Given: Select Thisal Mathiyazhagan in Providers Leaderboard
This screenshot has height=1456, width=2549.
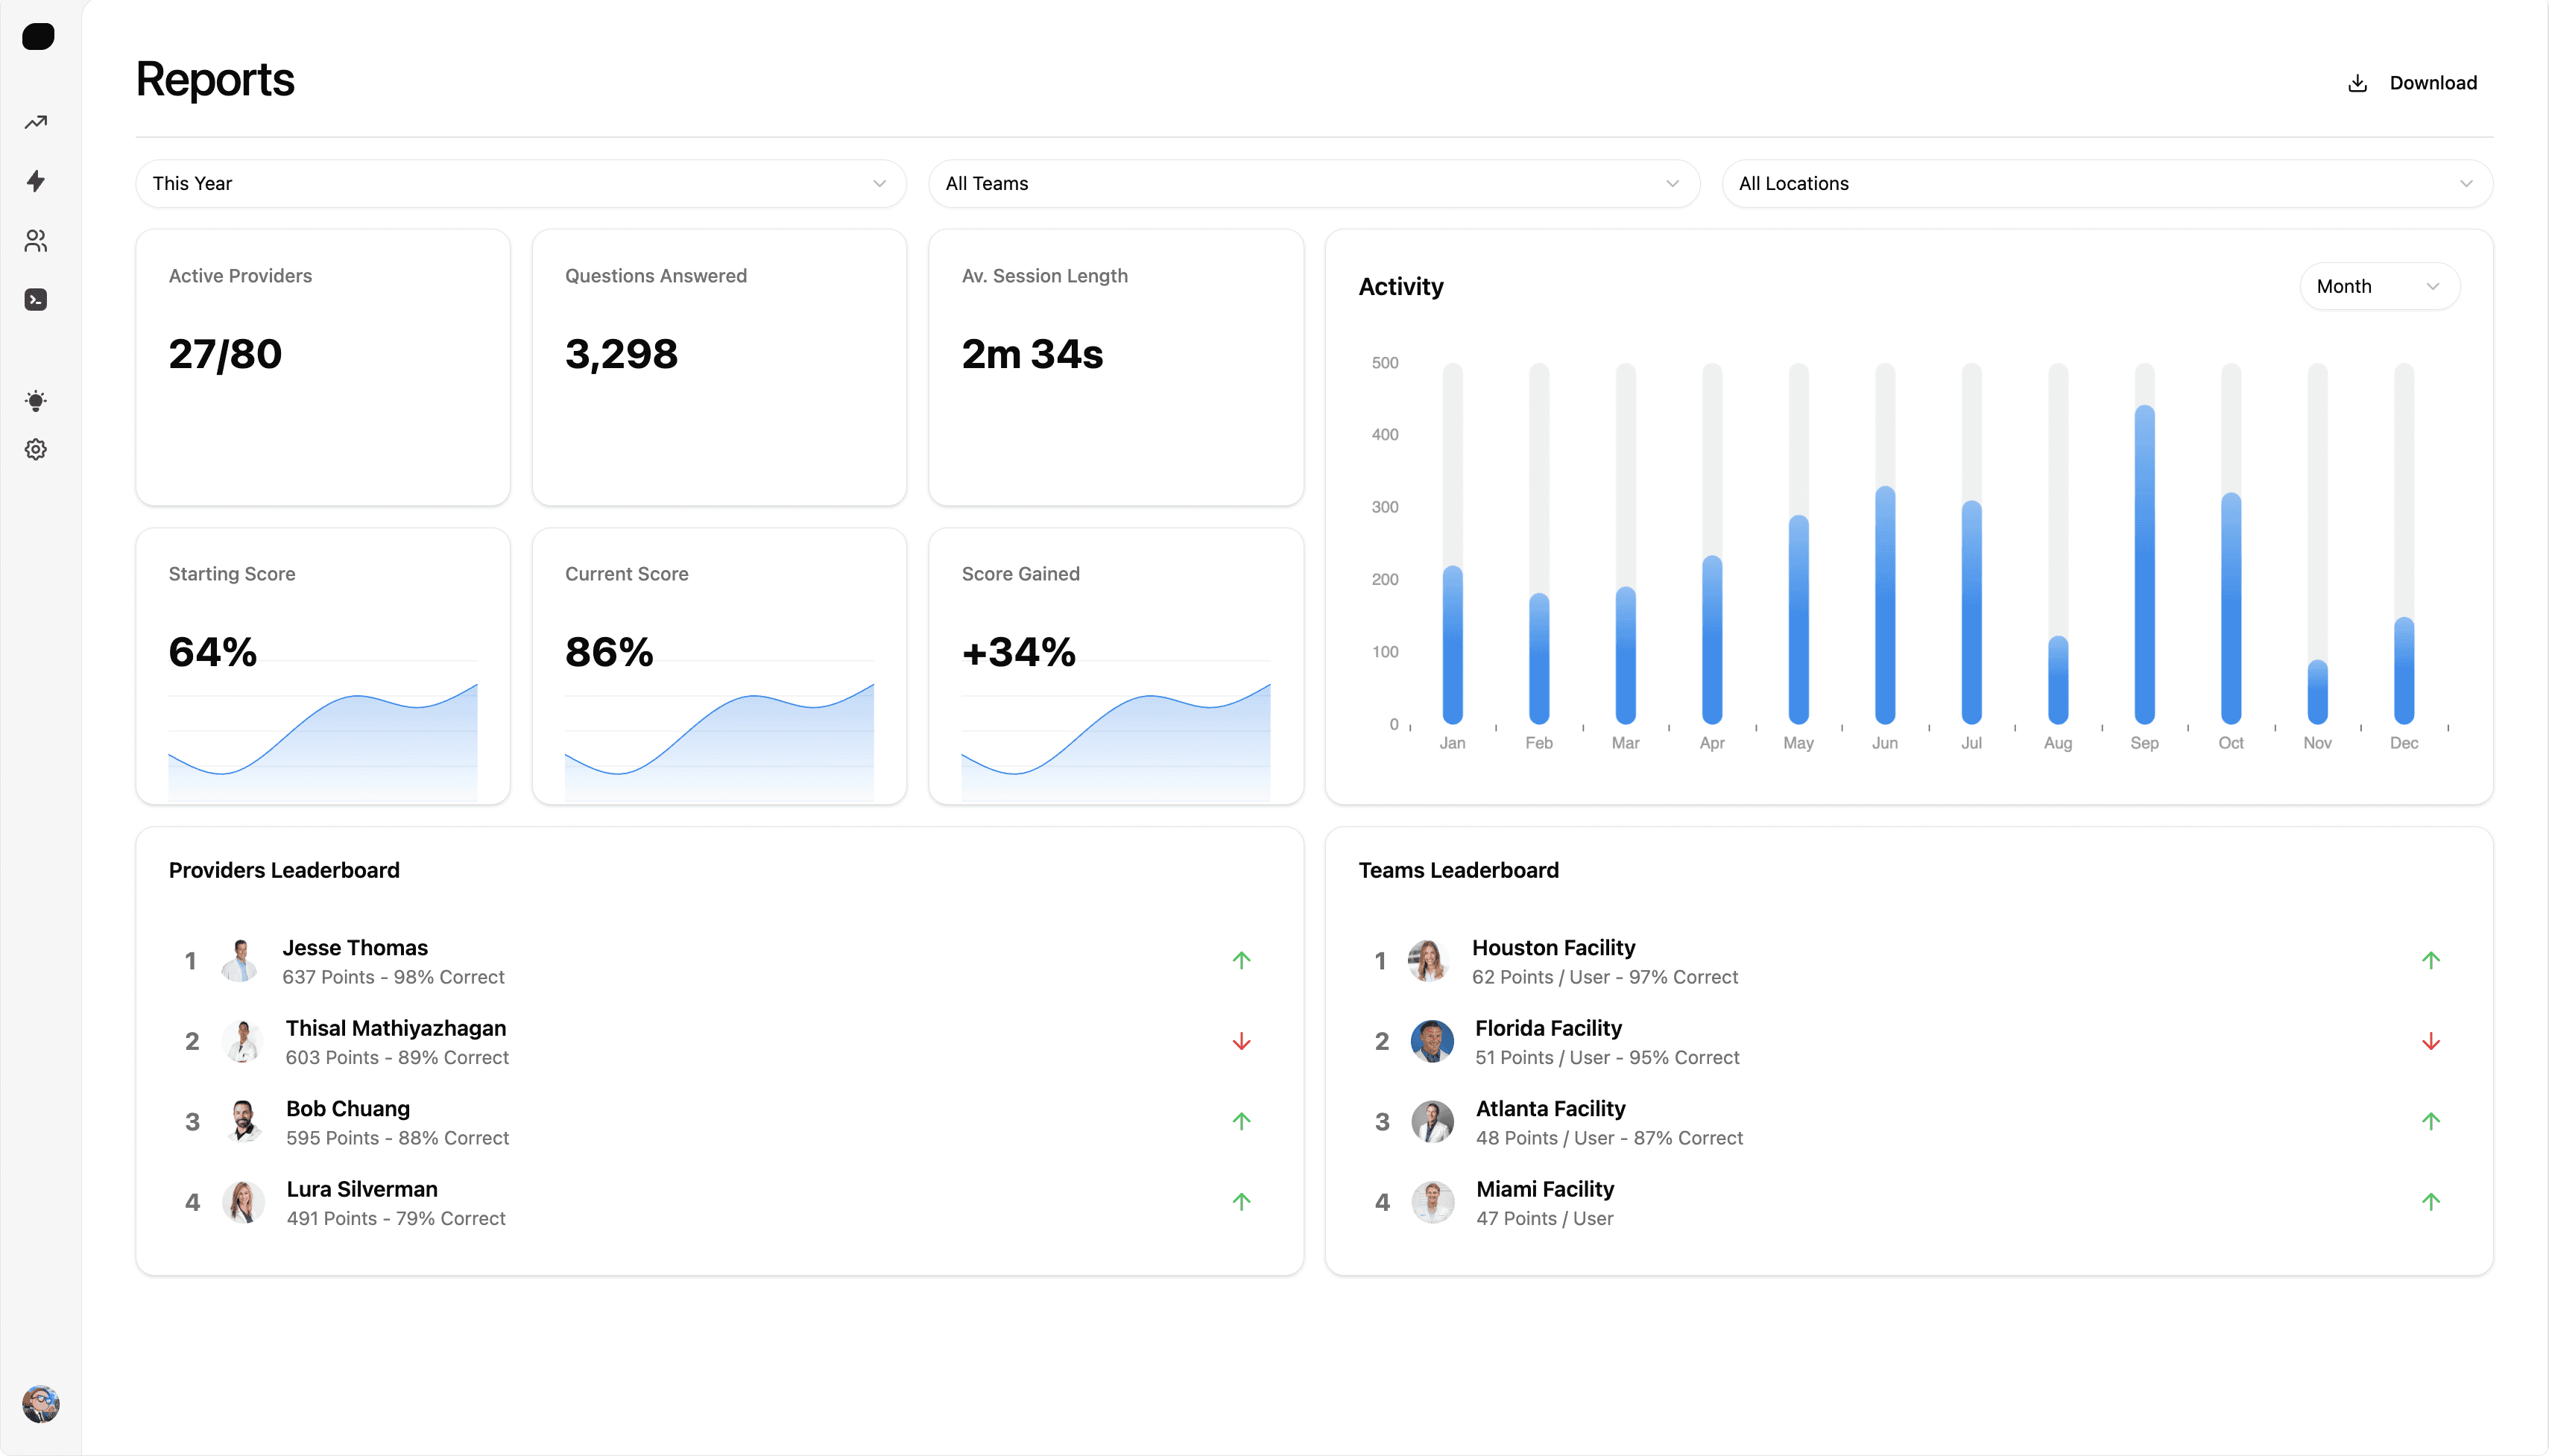Looking at the screenshot, I should [396, 1029].
